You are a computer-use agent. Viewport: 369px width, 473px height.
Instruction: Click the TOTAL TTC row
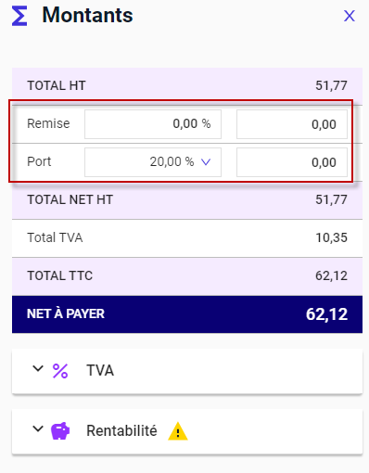[187, 276]
